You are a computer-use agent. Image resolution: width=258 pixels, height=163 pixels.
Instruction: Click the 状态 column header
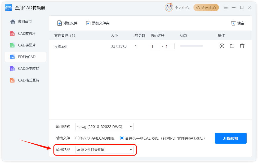click(183, 35)
